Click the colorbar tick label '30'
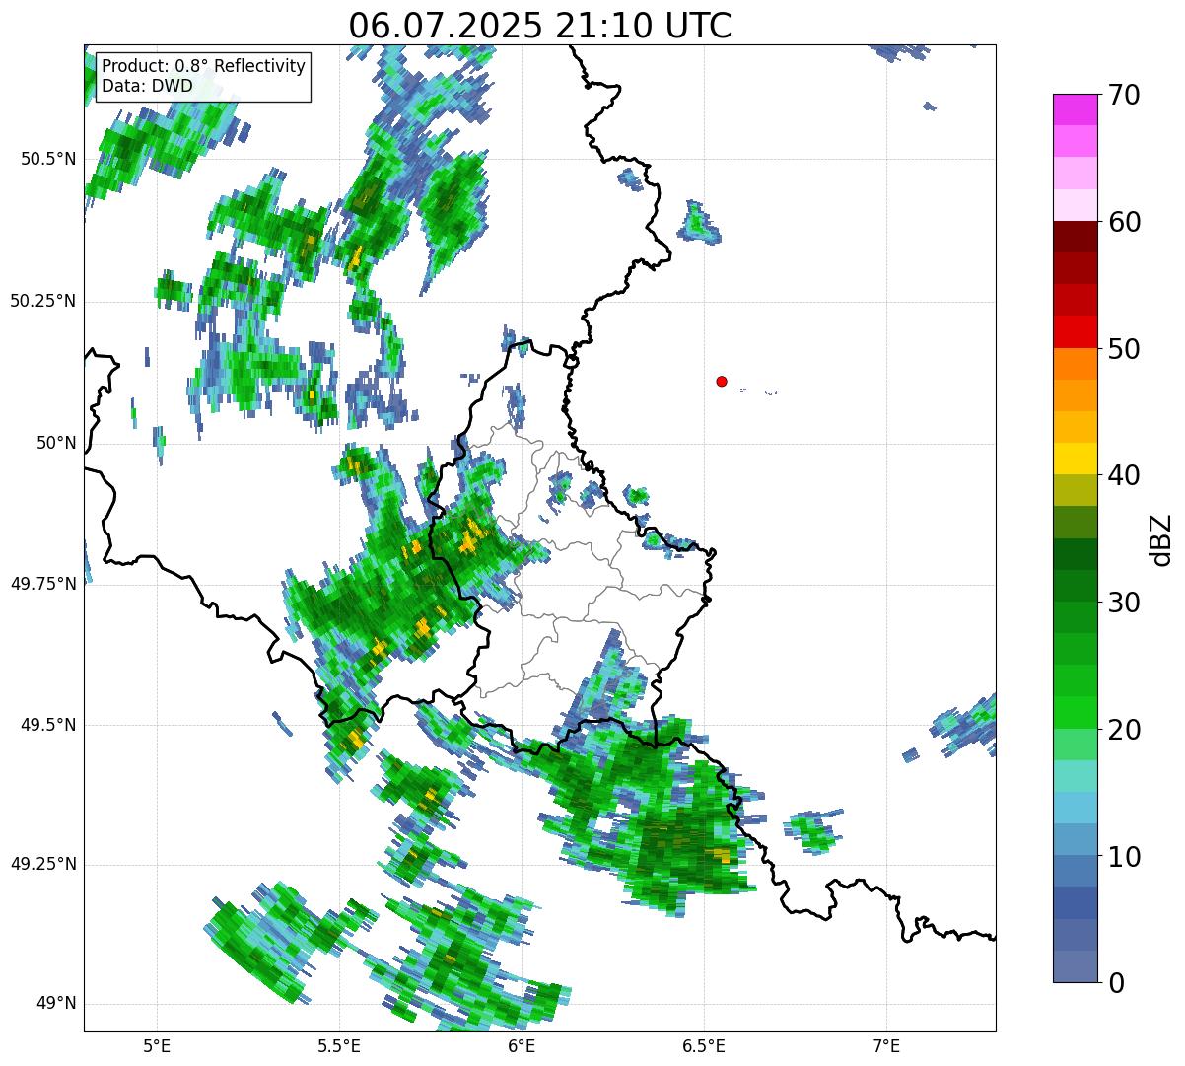1185x1066 pixels. (x=1123, y=603)
